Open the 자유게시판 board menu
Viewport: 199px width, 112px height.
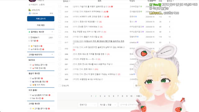tap(37, 49)
